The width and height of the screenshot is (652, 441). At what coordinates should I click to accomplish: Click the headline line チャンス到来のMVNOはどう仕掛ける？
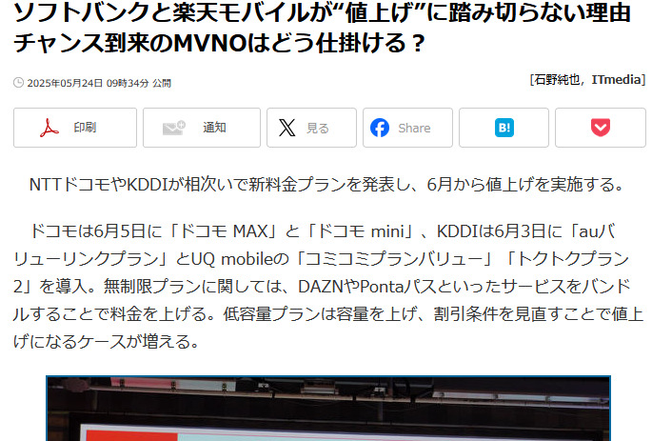pyautogui.click(x=219, y=43)
